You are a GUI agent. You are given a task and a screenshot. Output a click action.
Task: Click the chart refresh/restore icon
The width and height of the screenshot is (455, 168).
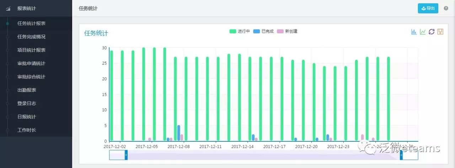click(x=432, y=32)
